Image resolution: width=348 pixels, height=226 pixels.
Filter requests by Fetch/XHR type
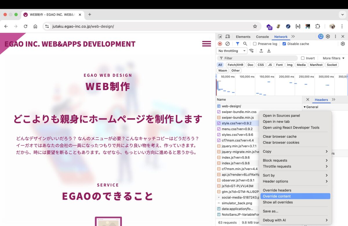pyautogui.click(x=235, y=65)
